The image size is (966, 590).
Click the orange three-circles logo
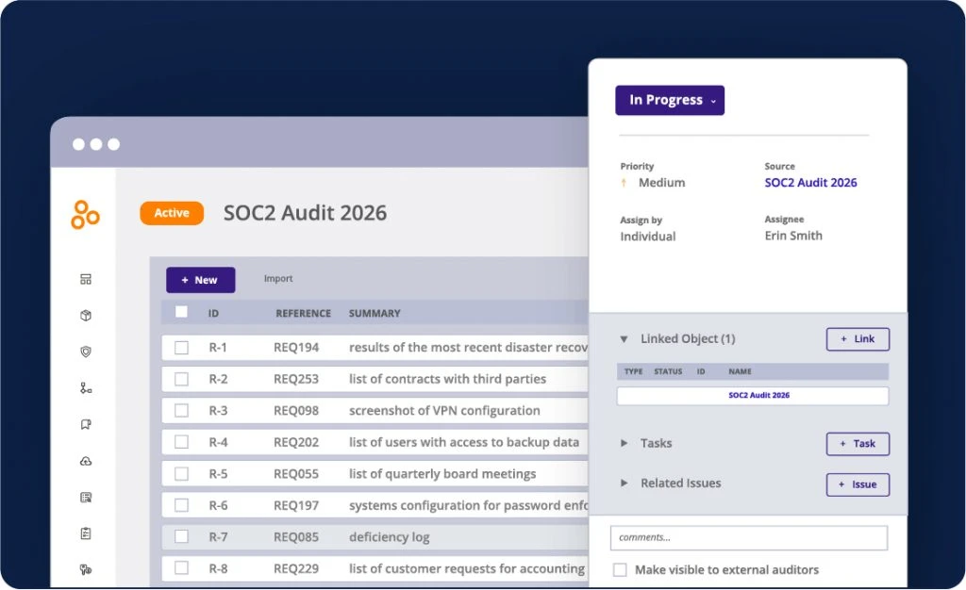click(x=85, y=214)
